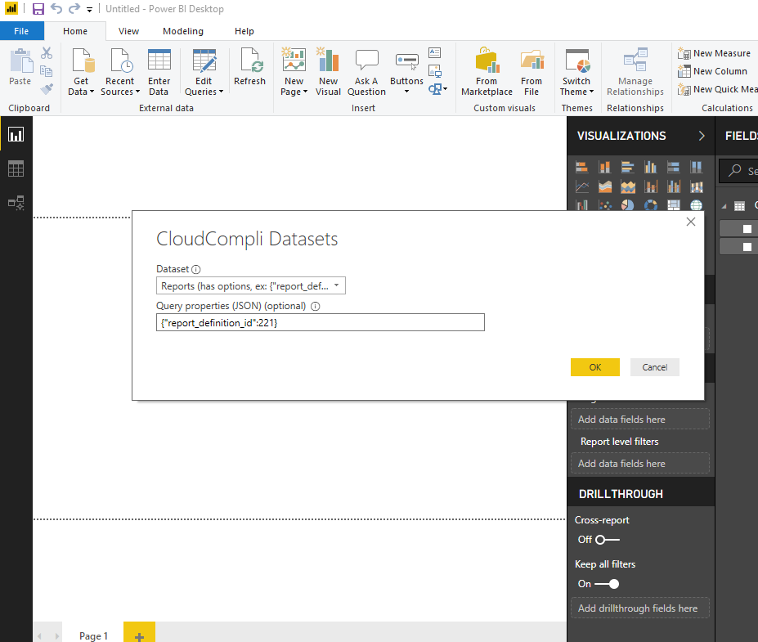Switch to Data view in the sidebar

[16, 168]
